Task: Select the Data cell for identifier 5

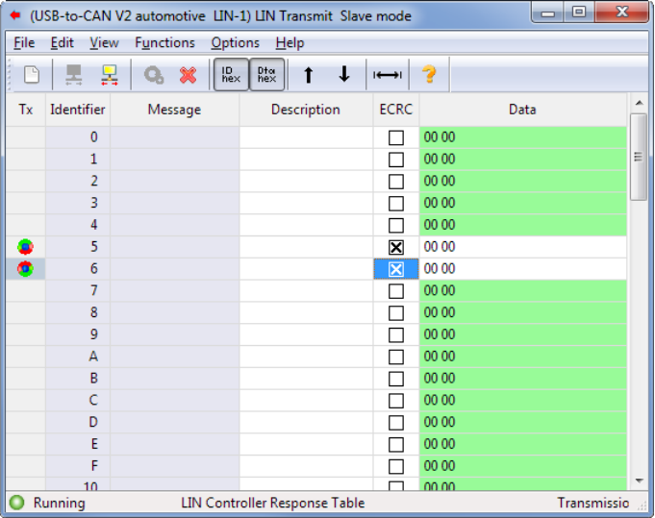Action: pyautogui.click(x=522, y=247)
